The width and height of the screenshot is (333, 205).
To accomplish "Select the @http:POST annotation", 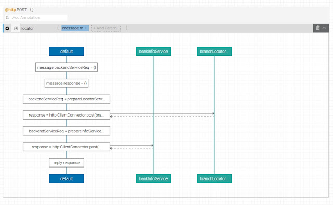I will tap(16, 10).
